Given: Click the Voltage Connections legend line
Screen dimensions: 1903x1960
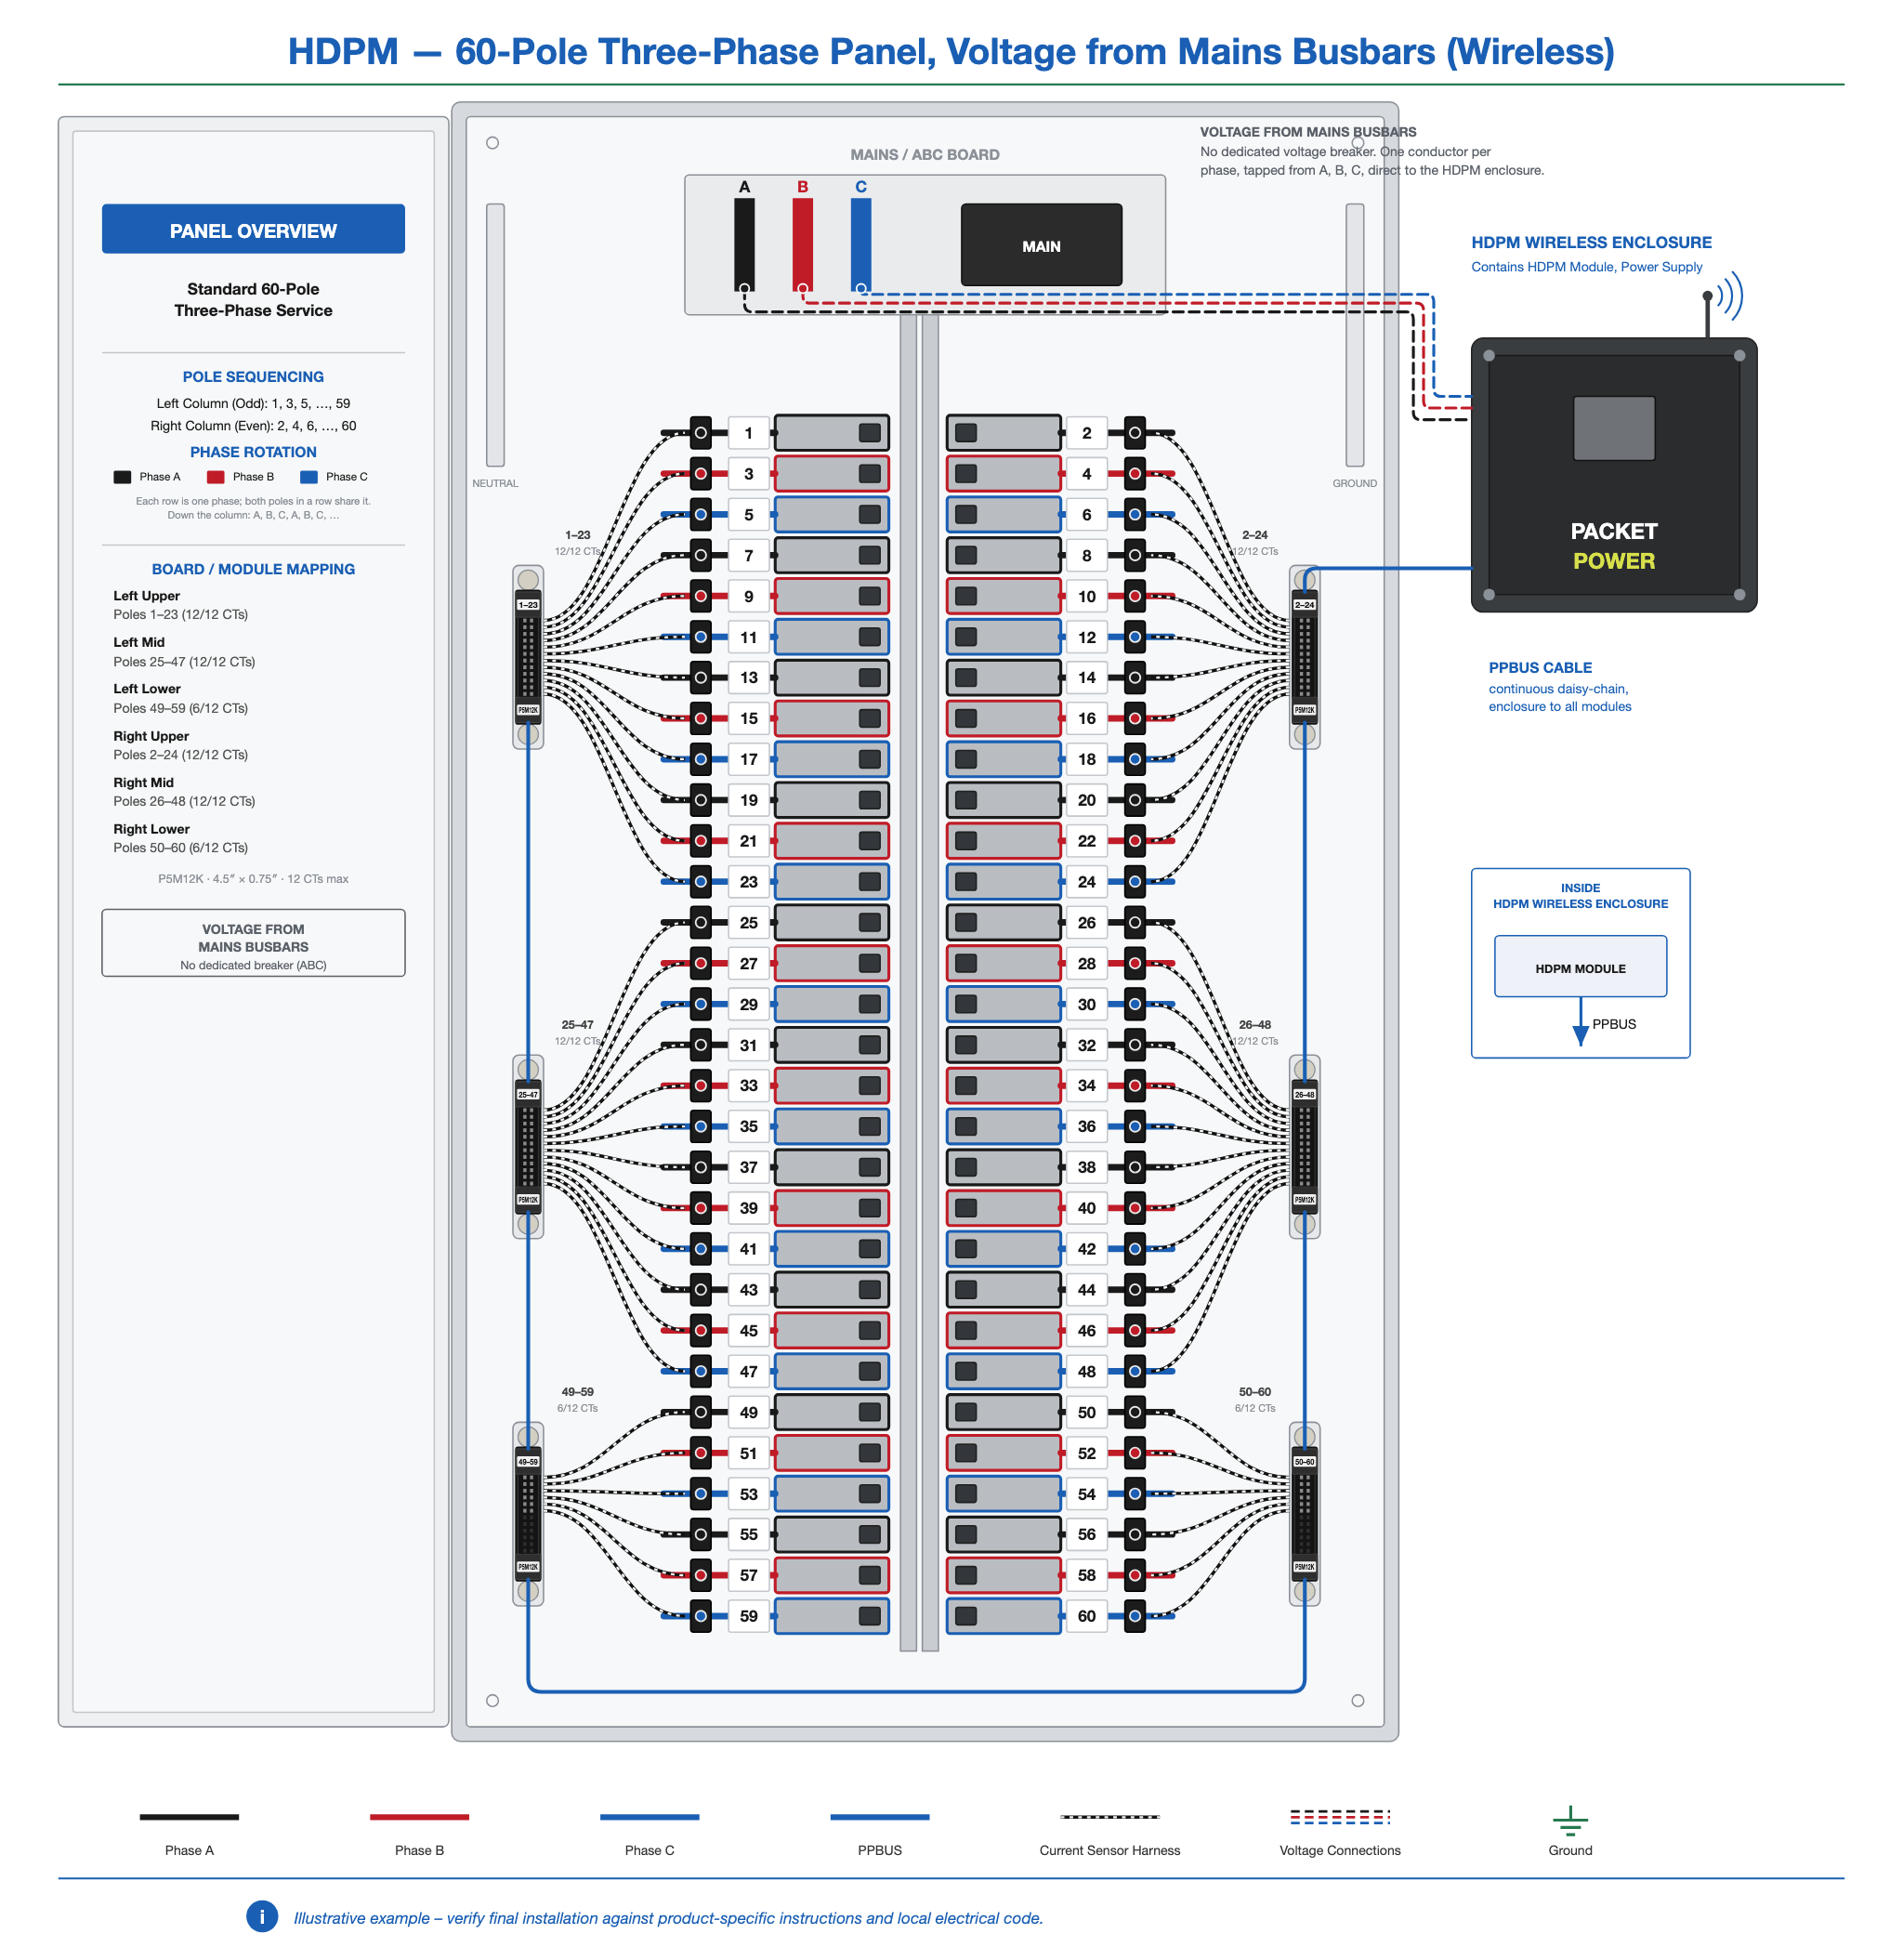Looking at the screenshot, I should pos(1340,1817).
